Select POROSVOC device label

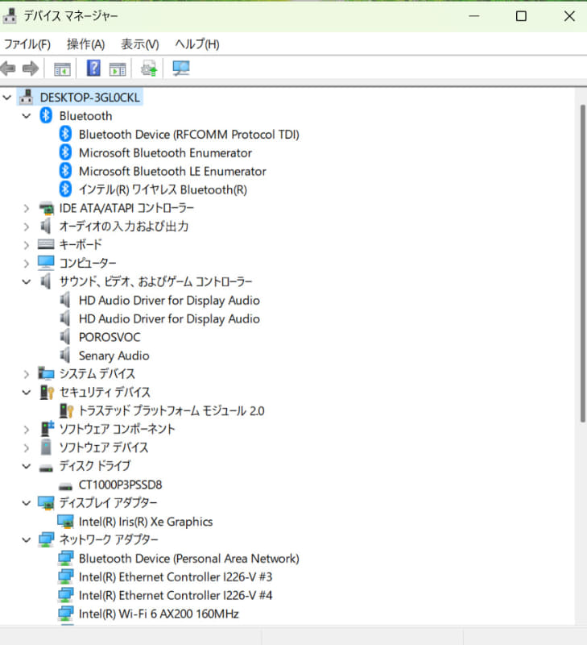[x=110, y=337]
